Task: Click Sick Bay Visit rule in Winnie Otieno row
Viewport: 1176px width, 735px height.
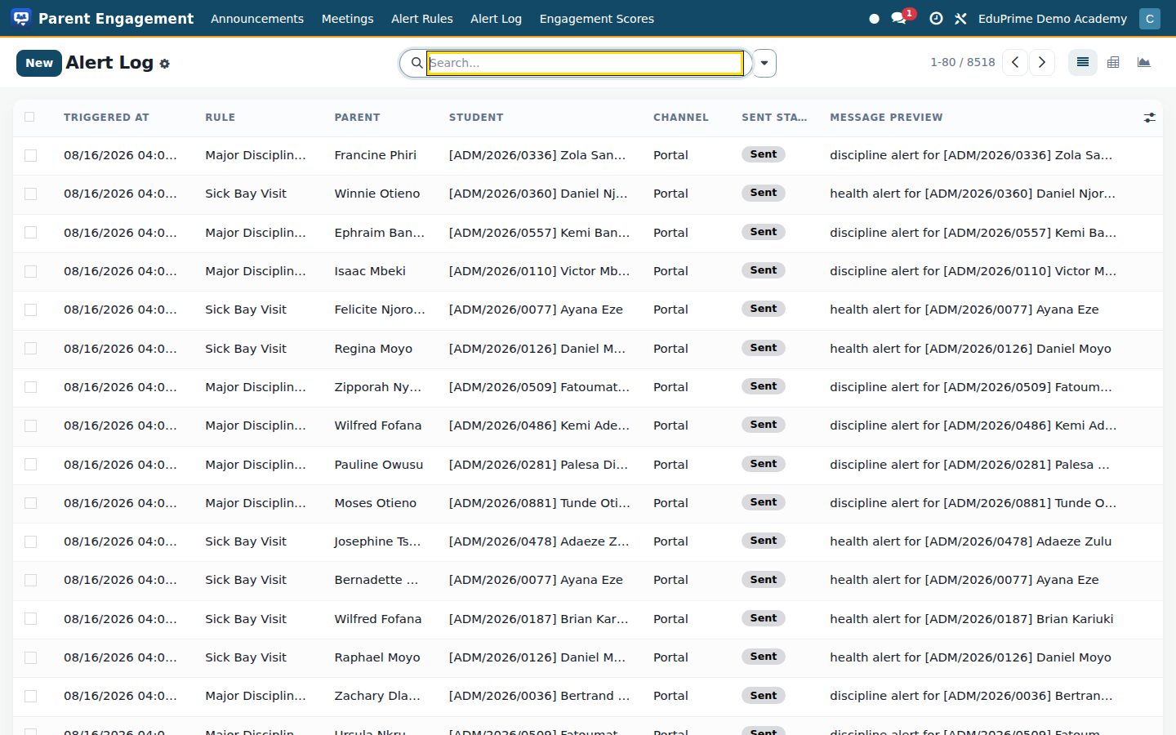Action: 246,194
